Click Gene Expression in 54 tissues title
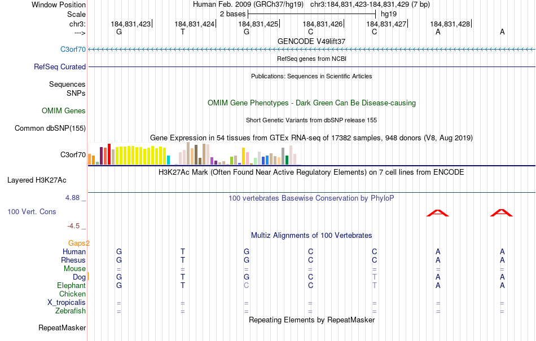536x341 pixels. [311, 138]
